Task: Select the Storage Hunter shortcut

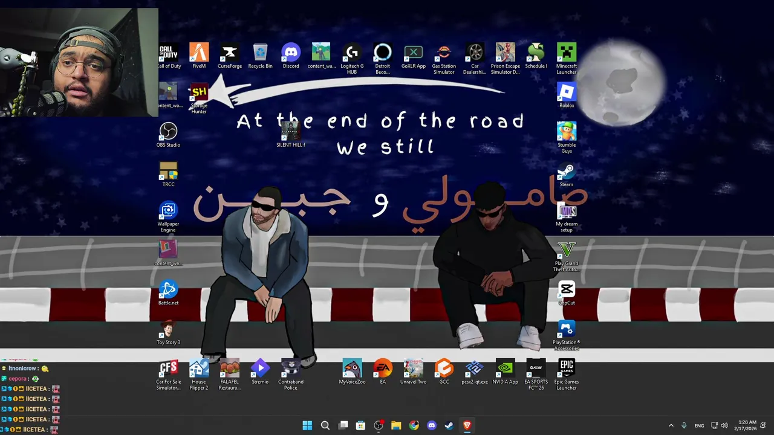Action: (x=199, y=98)
